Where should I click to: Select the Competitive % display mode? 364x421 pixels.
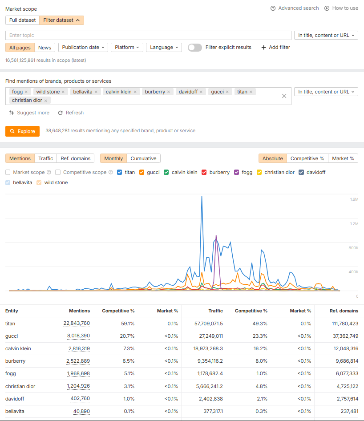tap(307, 158)
